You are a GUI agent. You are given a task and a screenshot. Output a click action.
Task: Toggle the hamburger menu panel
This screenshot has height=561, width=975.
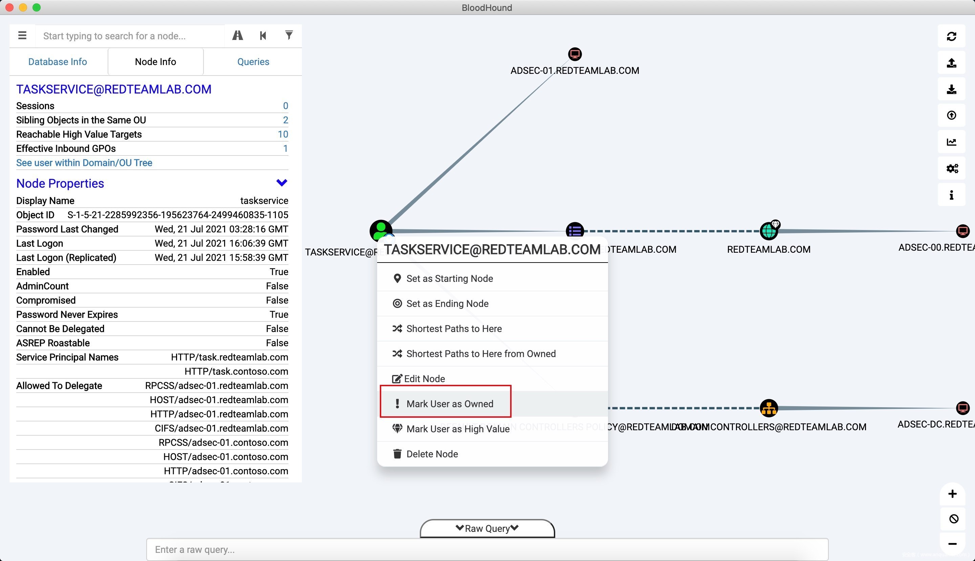tap(22, 36)
